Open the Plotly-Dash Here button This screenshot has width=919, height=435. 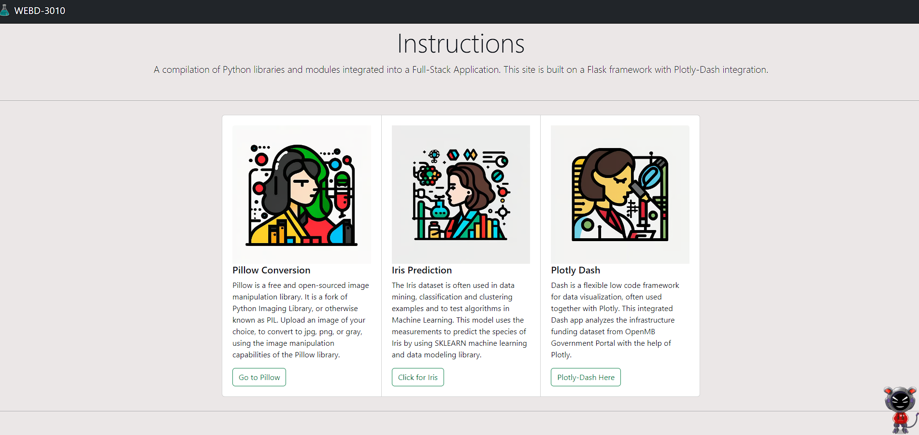tap(586, 377)
